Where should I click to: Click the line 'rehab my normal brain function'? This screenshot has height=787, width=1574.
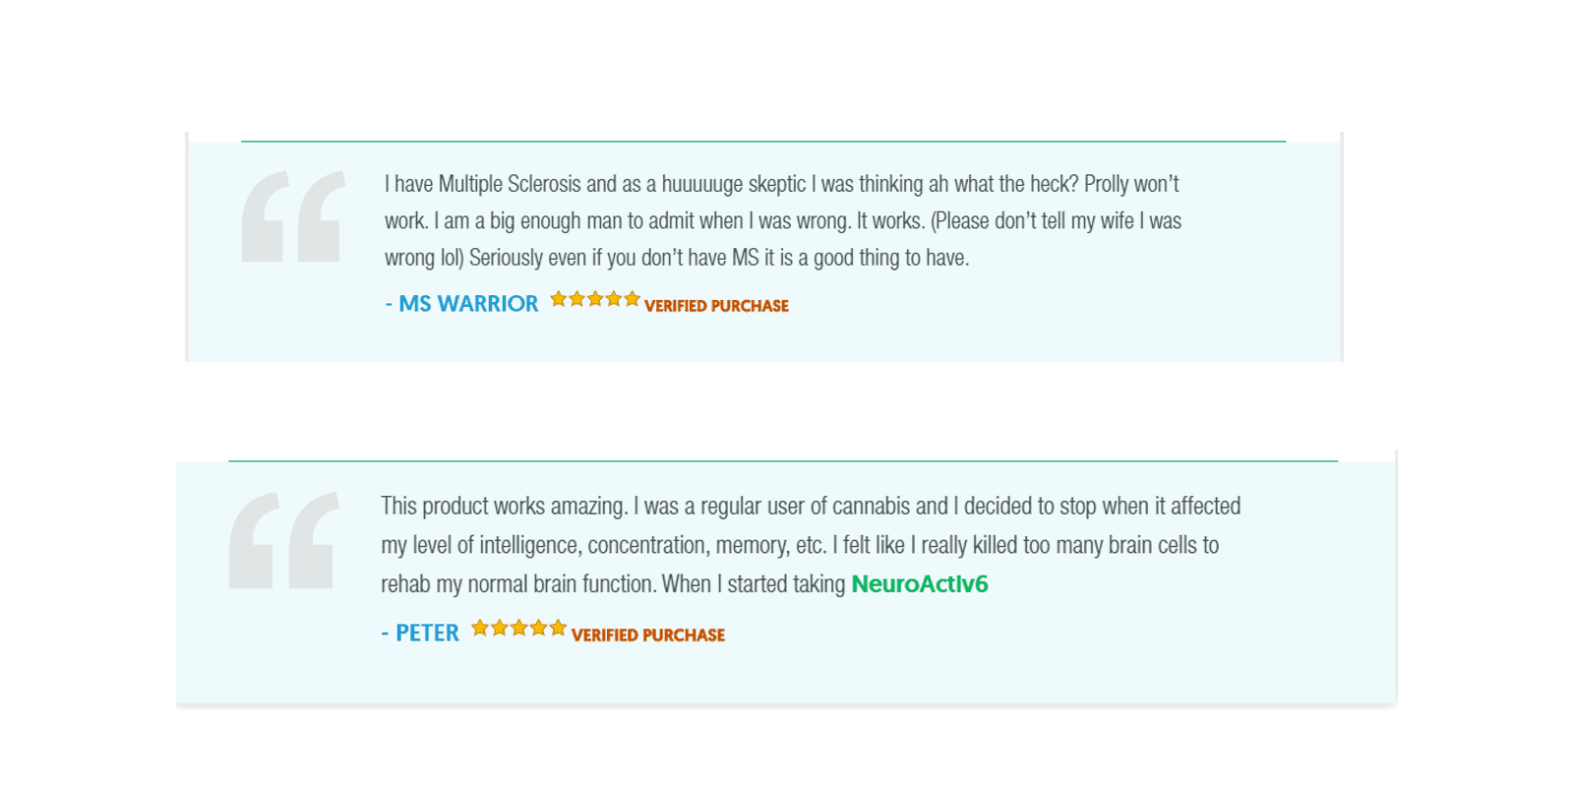[x=685, y=584]
